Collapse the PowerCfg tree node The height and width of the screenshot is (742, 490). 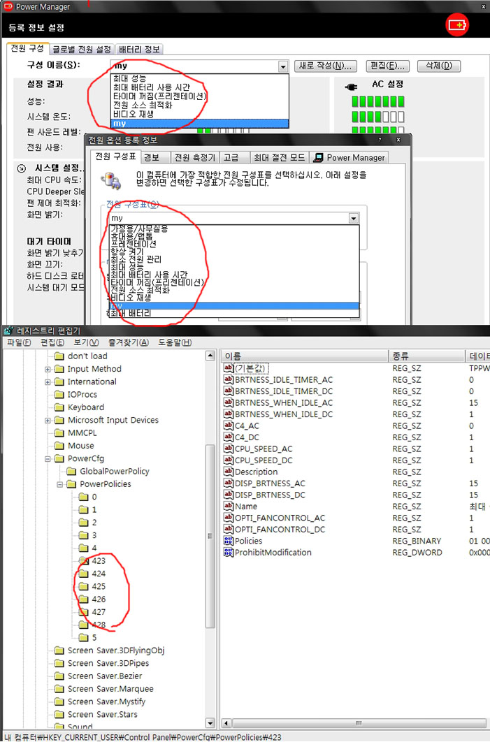48,459
